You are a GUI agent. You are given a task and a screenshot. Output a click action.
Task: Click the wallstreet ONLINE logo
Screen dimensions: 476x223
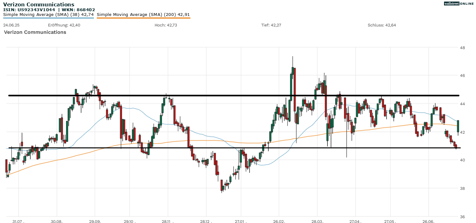pos(459,3)
